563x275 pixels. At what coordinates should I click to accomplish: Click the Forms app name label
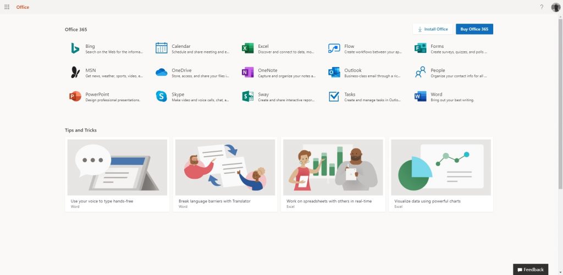click(x=437, y=46)
